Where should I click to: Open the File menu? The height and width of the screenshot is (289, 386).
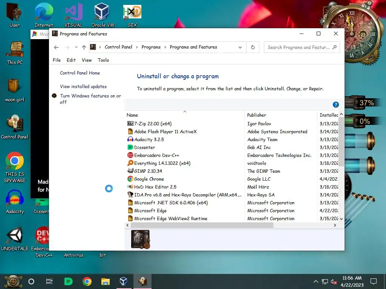tap(57, 60)
